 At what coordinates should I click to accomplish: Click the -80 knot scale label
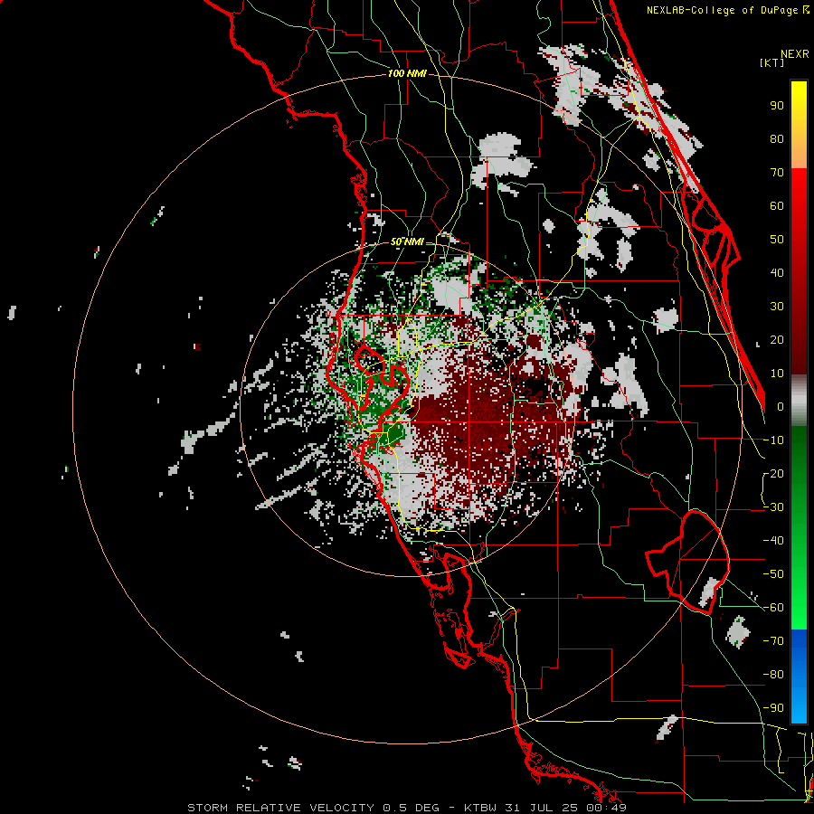pyautogui.click(x=773, y=675)
